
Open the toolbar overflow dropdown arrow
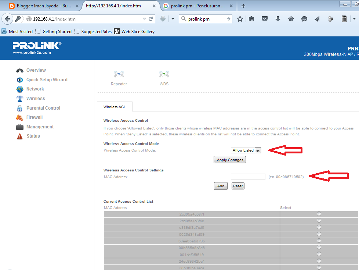(x=355, y=19)
